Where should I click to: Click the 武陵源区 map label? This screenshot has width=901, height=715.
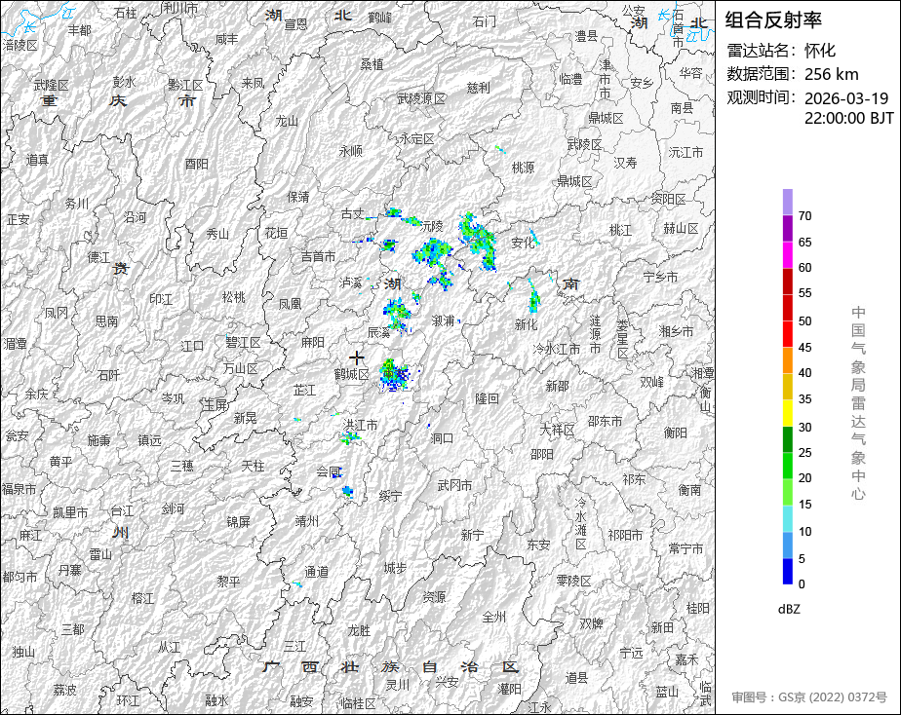(x=421, y=98)
